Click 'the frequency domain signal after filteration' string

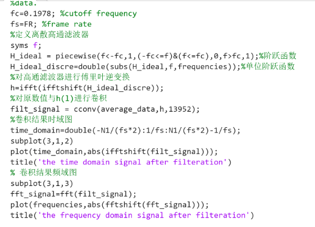click(x=144, y=215)
